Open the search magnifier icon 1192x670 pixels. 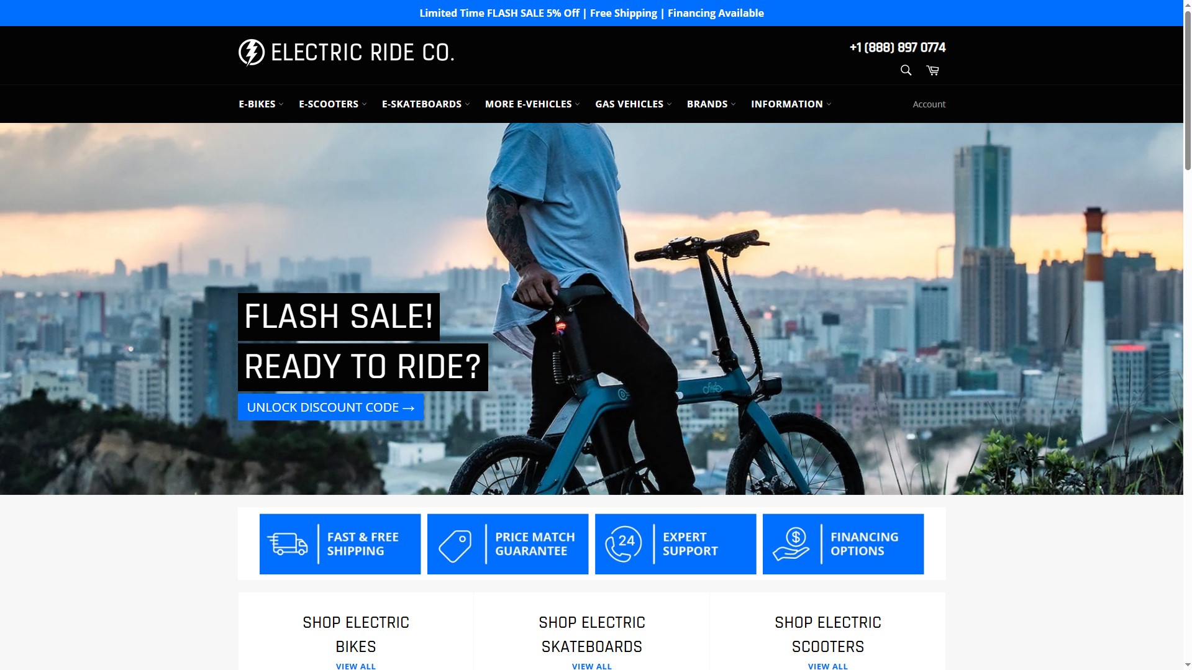click(x=906, y=70)
